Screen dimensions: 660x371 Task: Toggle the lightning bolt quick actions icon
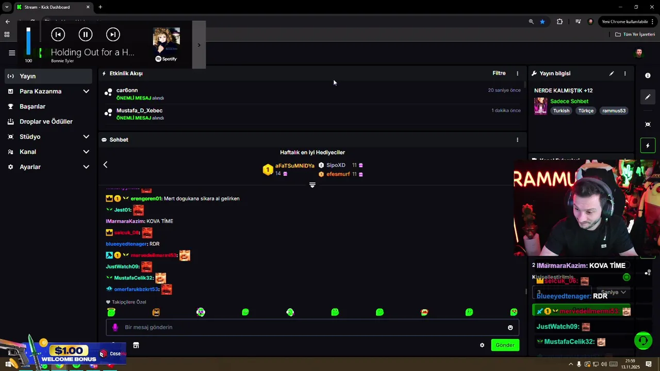point(648,146)
